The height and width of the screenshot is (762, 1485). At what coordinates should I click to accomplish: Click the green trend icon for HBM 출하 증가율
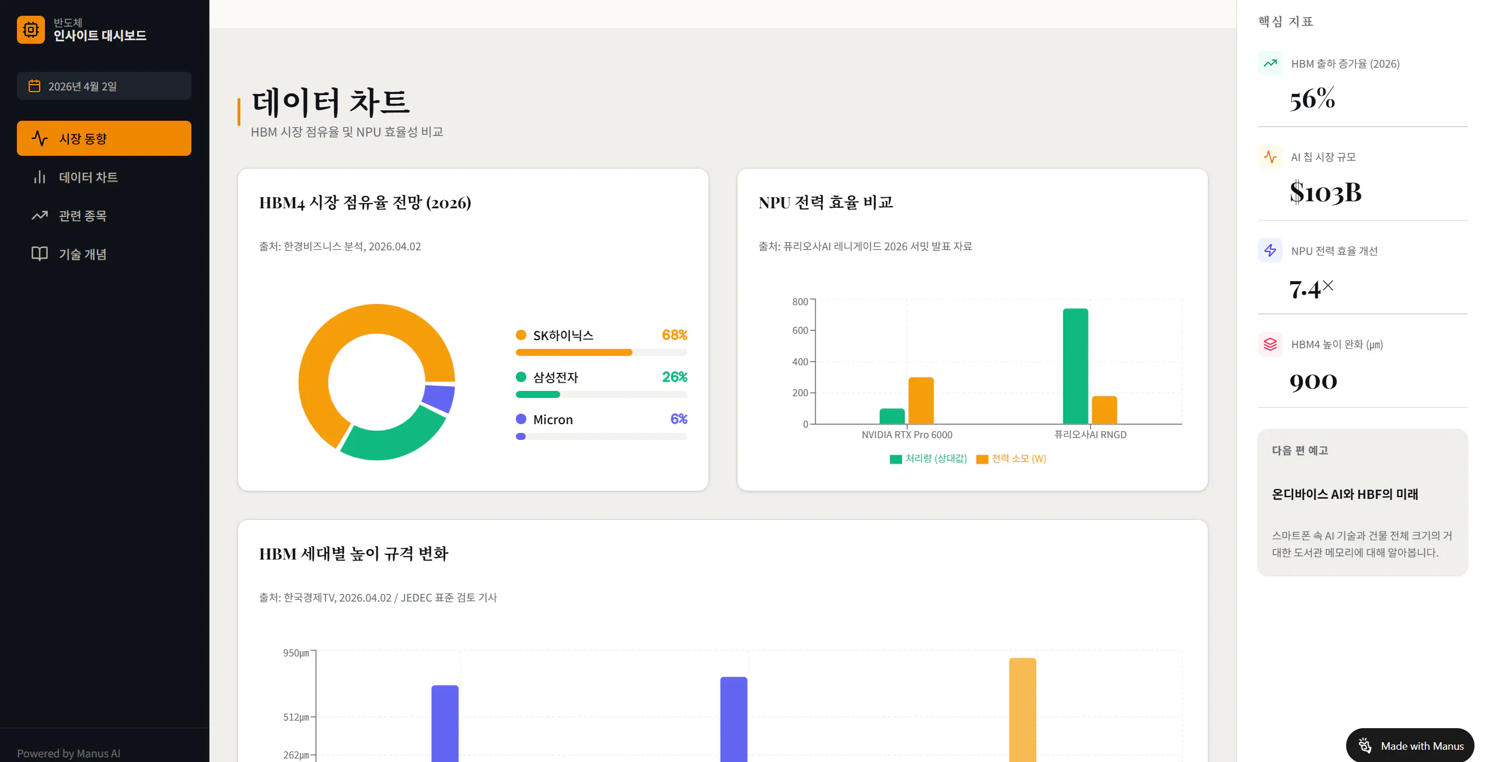coord(1270,64)
